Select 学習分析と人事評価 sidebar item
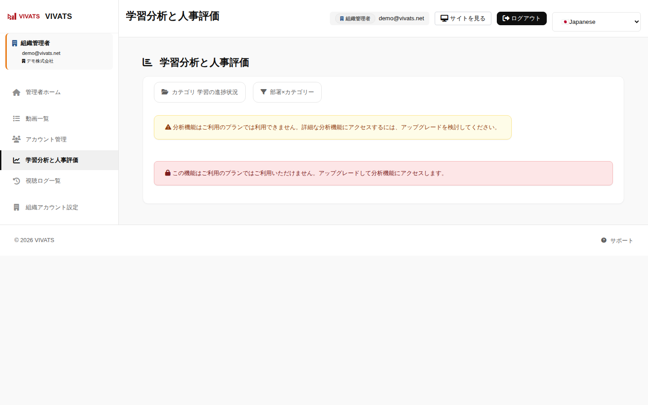The image size is (648, 405). coord(59,160)
